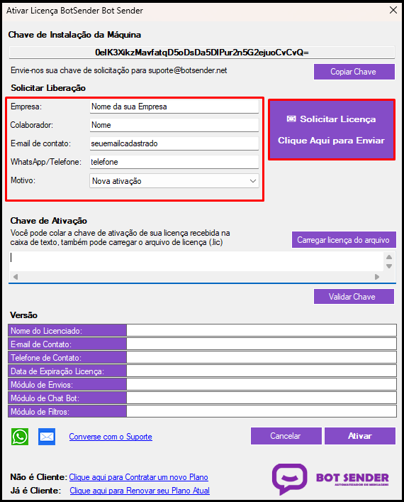This screenshot has width=404, height=502.
Task: Click the 'Envie-nos sua chave de solicitação' text
Action: click(x=119, y=70)
